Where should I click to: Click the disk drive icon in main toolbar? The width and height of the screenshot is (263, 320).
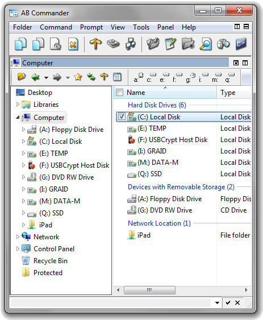coord(113,44)
